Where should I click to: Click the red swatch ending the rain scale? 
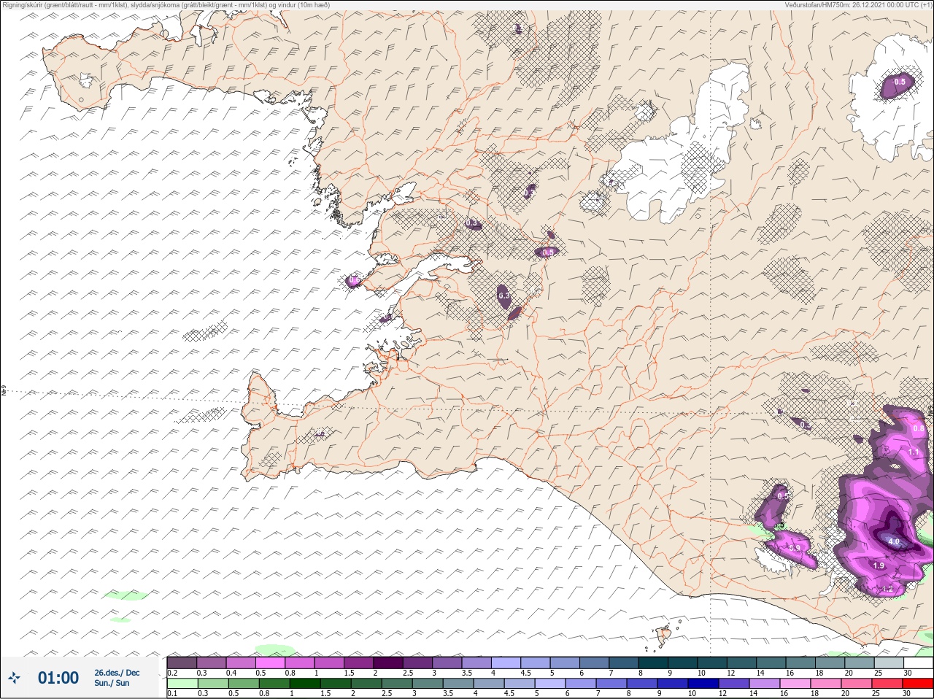pyautogui.click(x=918, y=684)
